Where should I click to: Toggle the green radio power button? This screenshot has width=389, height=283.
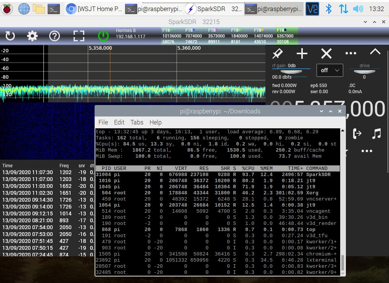pos(103,36)
